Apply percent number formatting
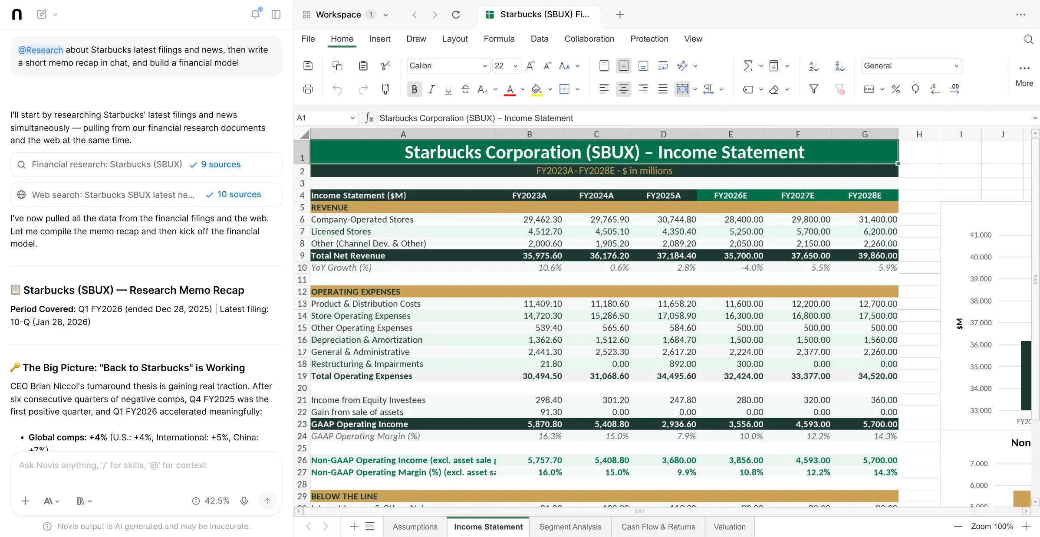Viewport: 1040px width, 537px height. 896,89
